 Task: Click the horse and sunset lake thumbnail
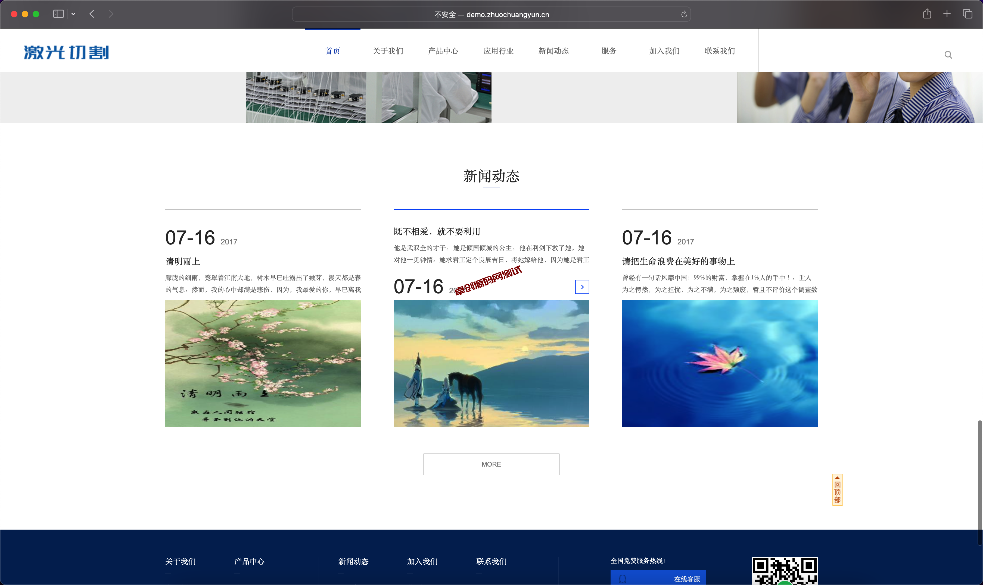tap(491, 363)
